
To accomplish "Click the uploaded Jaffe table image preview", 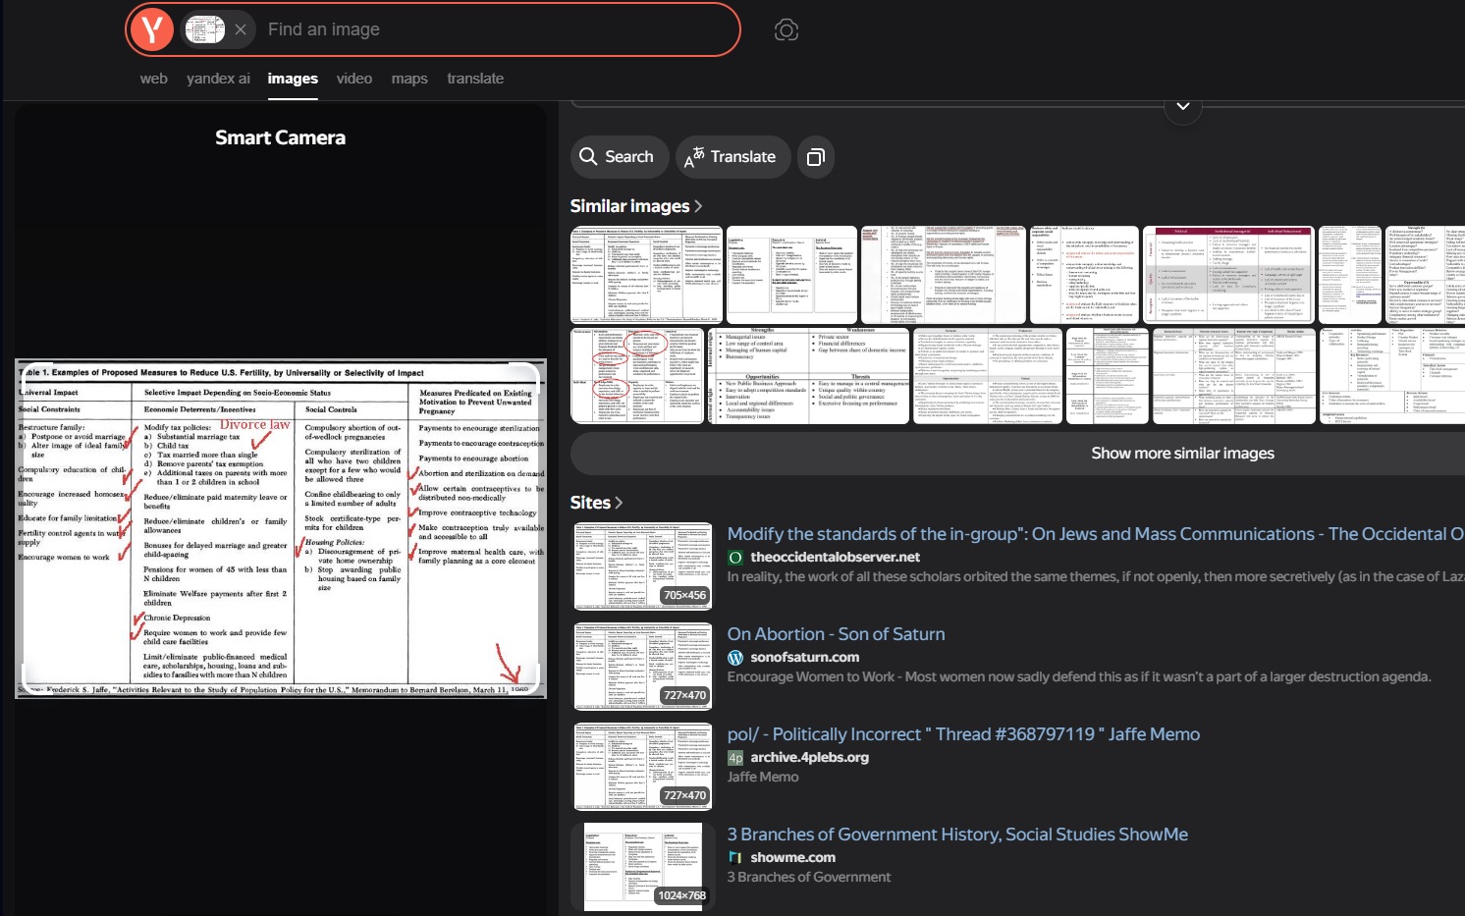I will tap(280, 528).
